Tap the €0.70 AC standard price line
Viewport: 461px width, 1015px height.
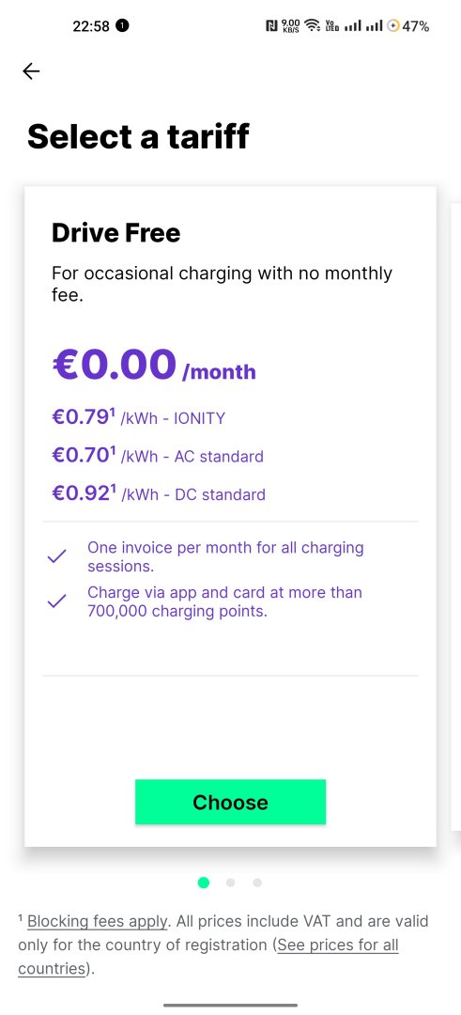click(x=158, y=456)
